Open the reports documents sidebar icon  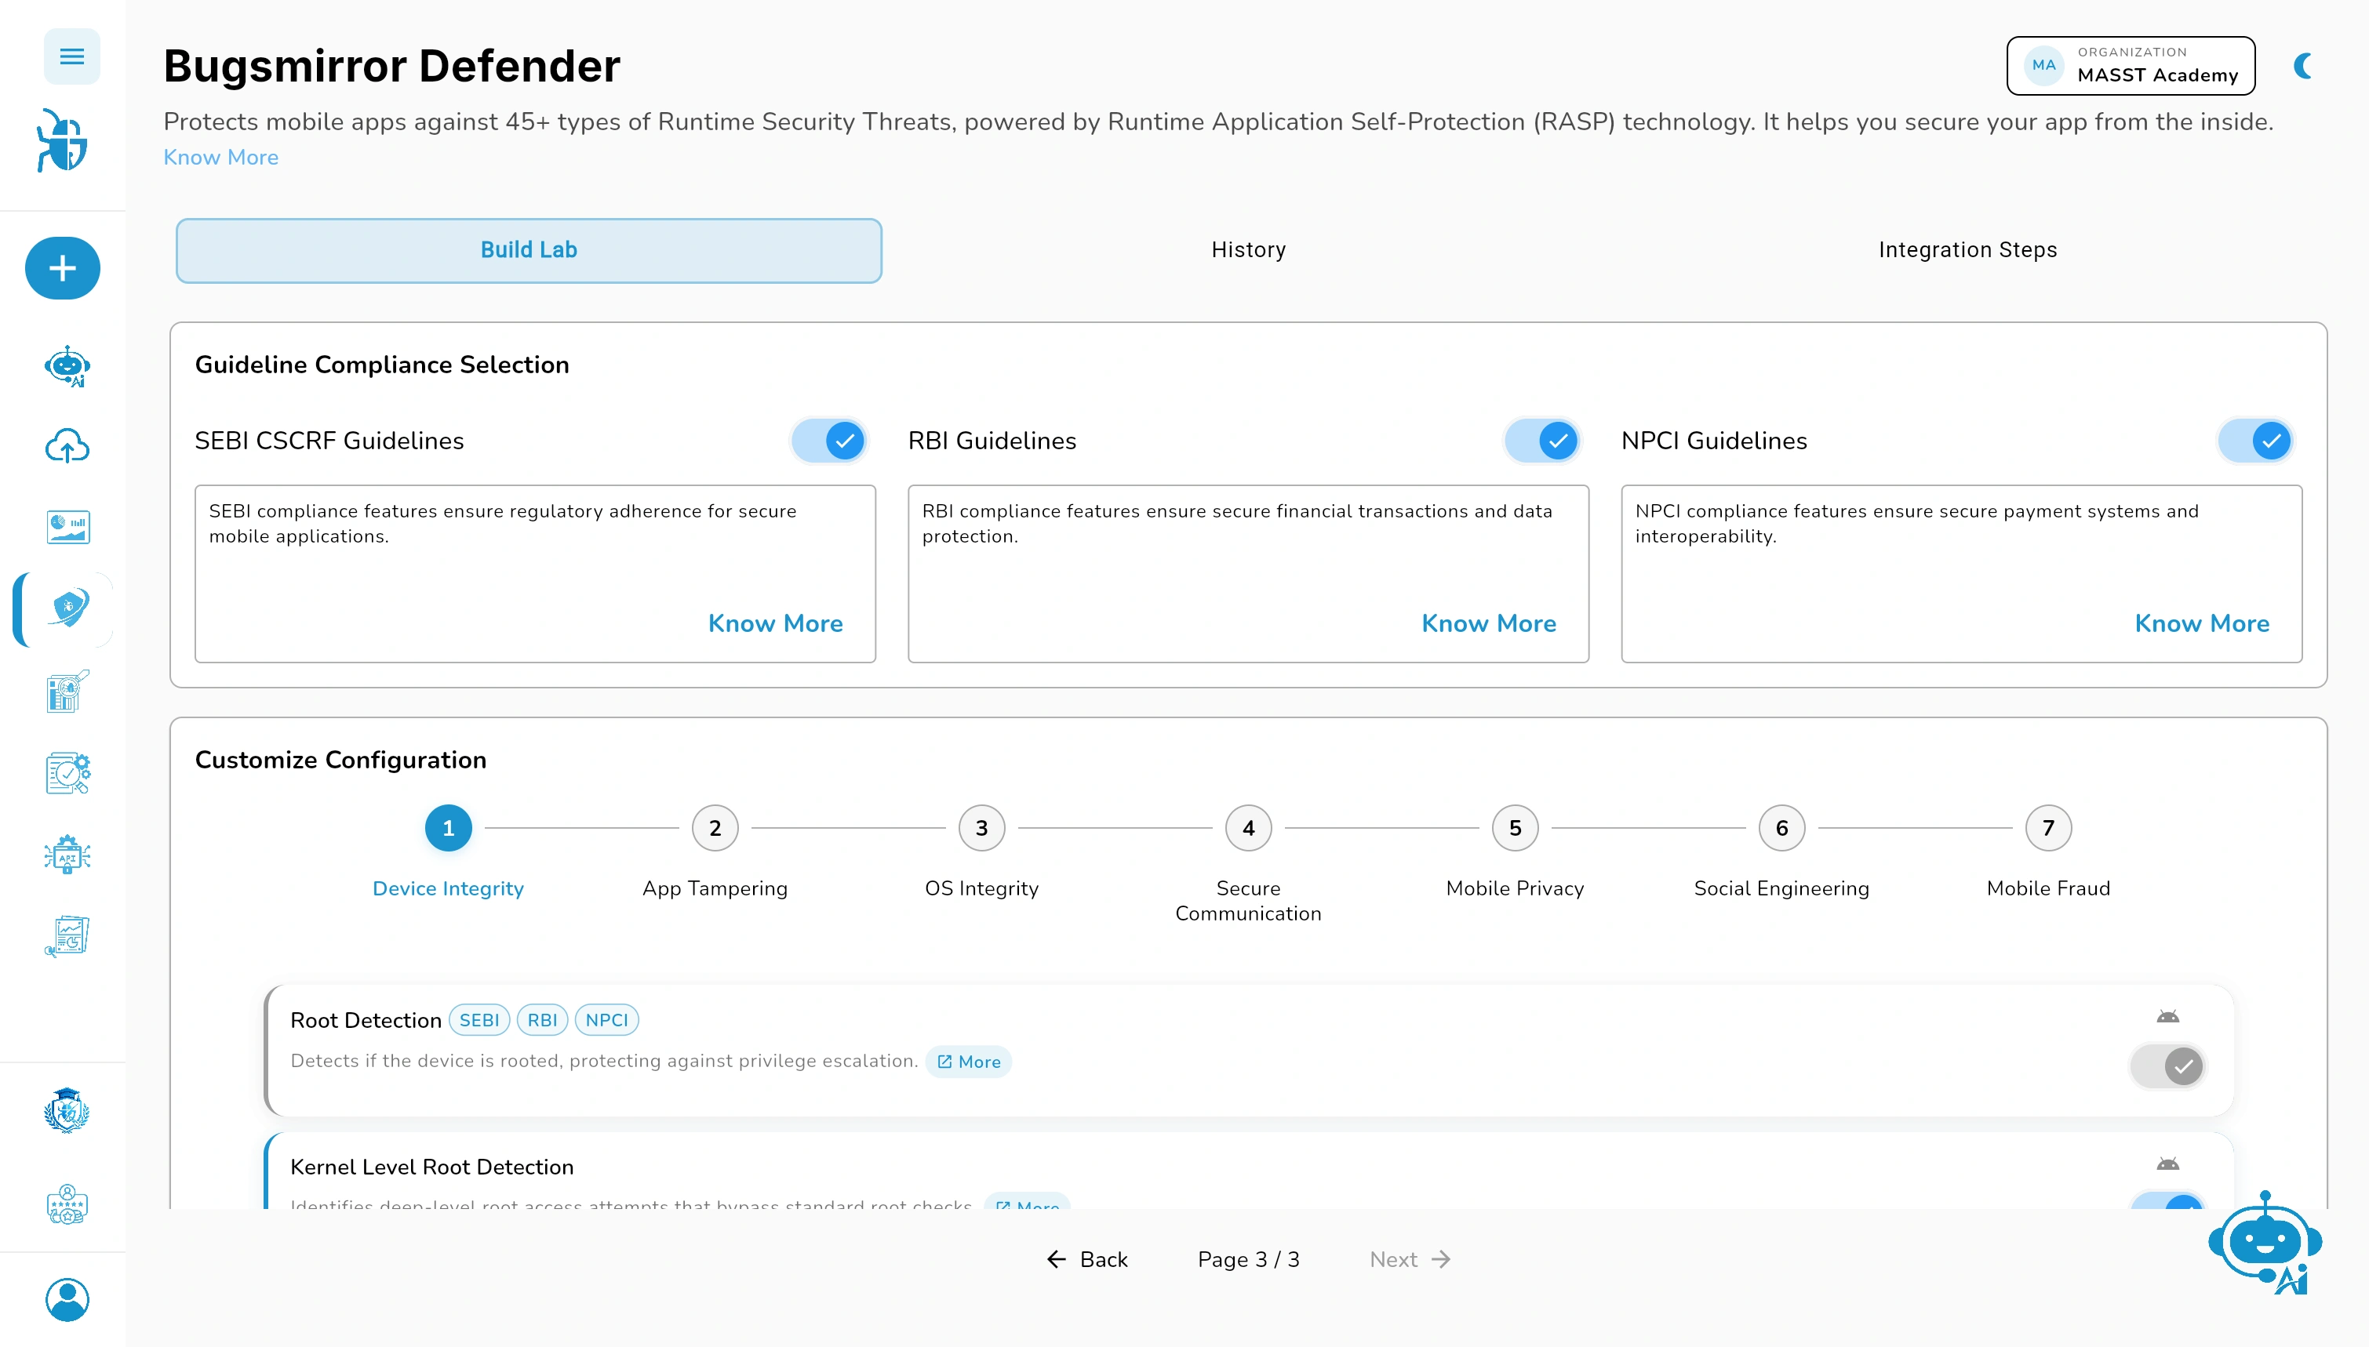67,936
